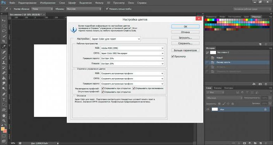Toggle history brush source for Новый state
273x145 pixels.
tap(207, 58)
